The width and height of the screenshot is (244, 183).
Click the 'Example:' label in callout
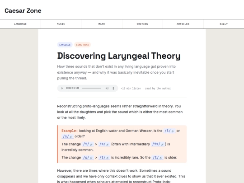pos(70,131)
